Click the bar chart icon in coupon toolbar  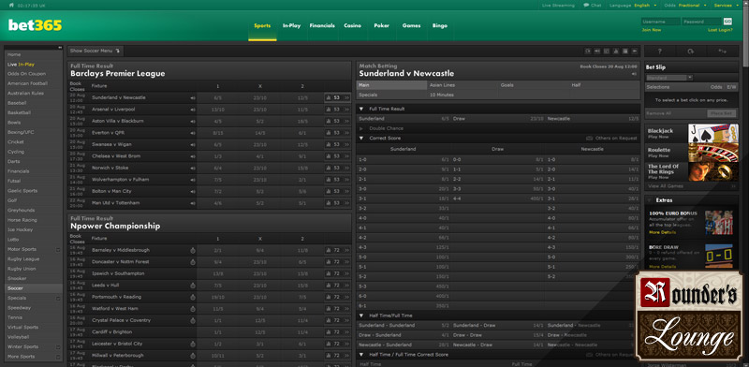616,51
